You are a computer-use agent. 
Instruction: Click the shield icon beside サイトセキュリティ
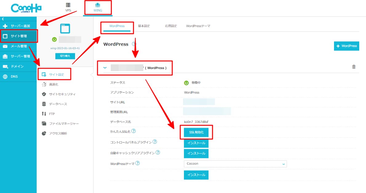point(44,94)
